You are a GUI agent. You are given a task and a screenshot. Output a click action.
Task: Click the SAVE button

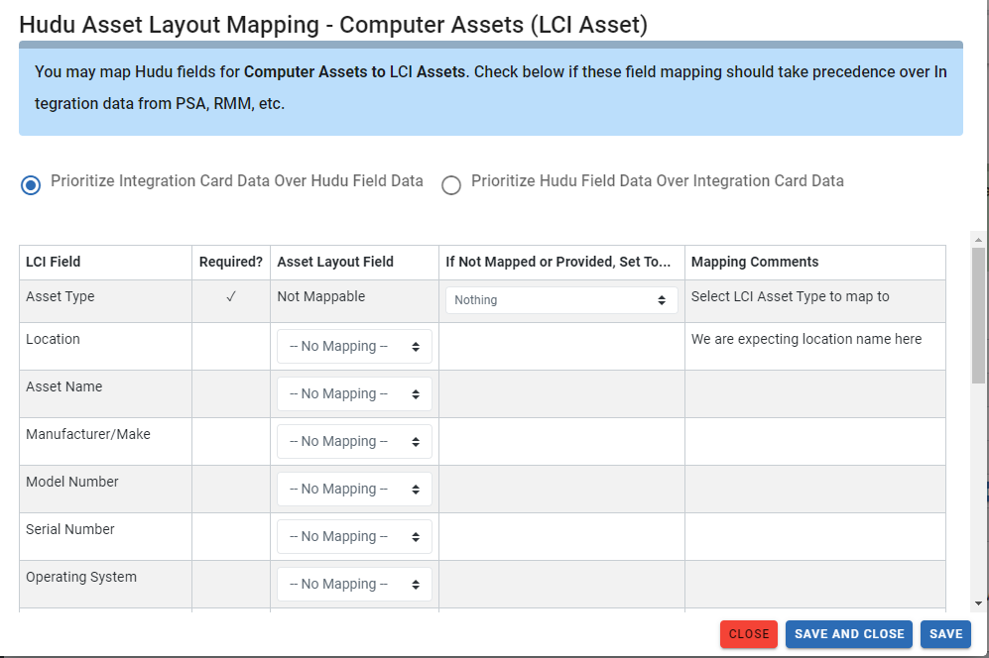point(945,634)
